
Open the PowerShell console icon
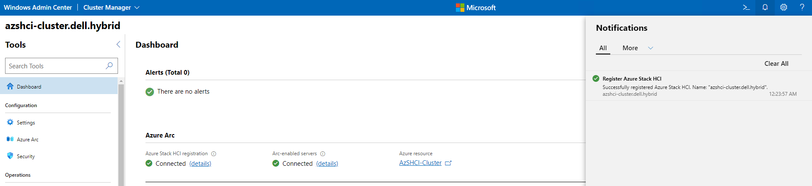[746, 8]
